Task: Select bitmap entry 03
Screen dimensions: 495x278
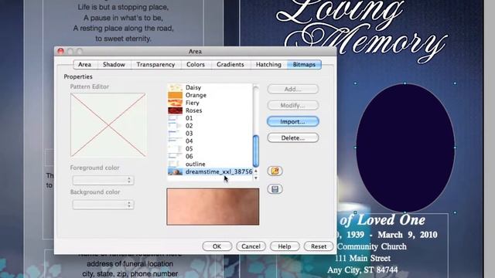Action: pos(210,134)
